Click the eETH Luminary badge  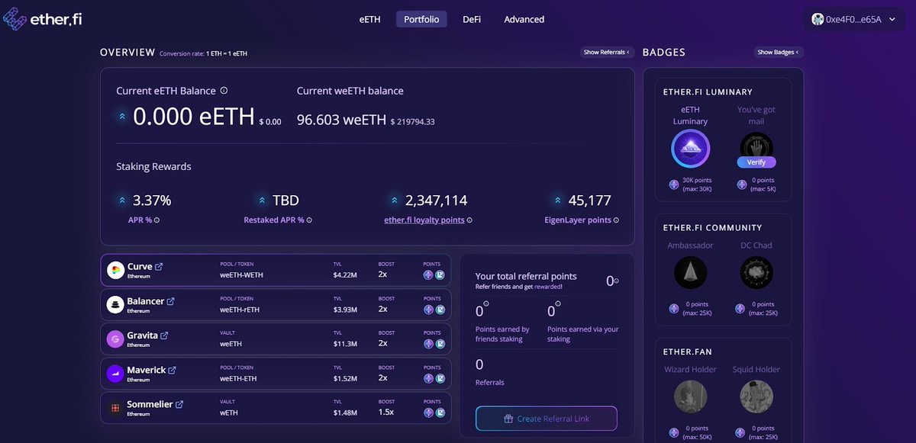point(690,149)
